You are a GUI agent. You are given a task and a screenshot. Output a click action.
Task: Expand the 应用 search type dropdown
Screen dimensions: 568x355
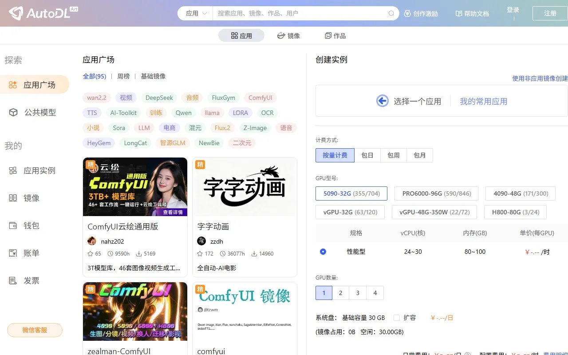coord(196,13)
